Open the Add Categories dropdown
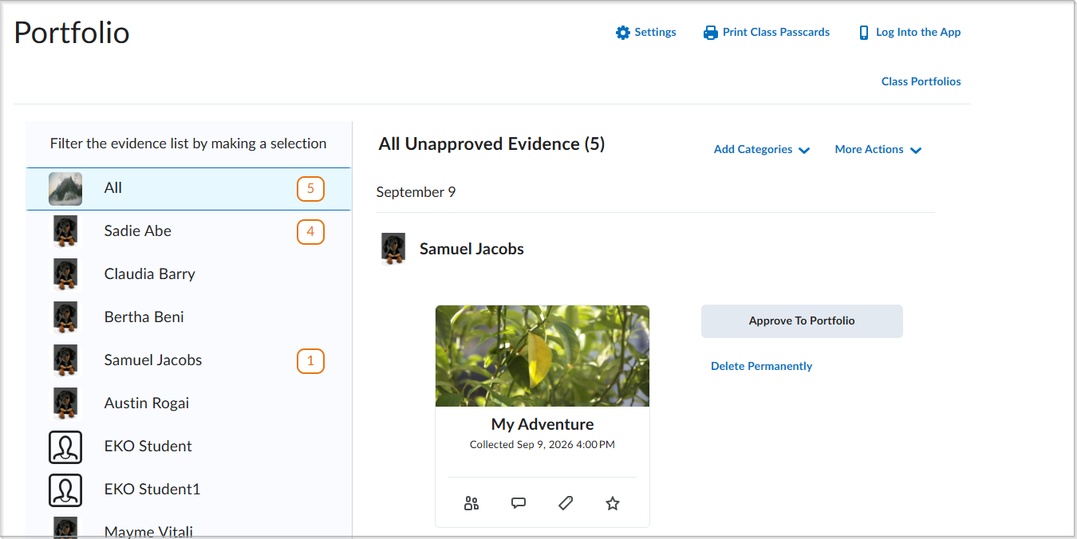The image size is (1077, 539). click(x=762, y=150)
